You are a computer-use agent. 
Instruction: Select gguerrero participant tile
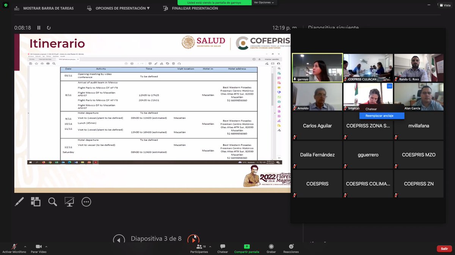pyautogui.click(x=368, y=155)
